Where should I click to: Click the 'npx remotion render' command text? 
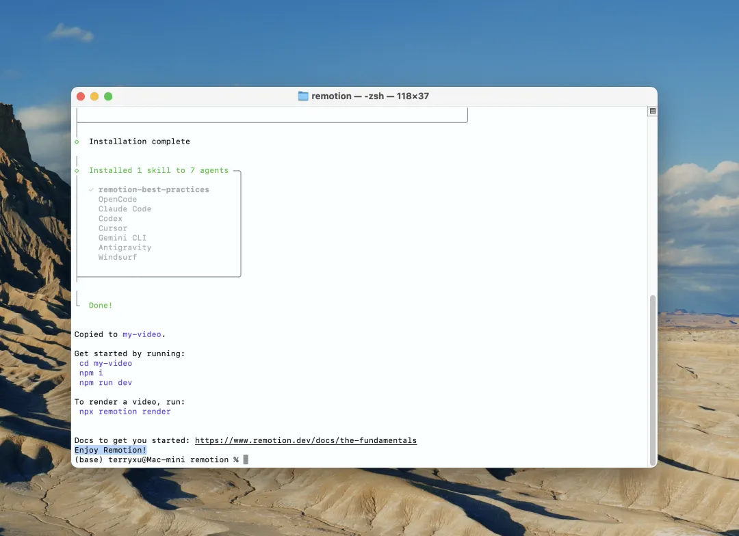[125, 412]
